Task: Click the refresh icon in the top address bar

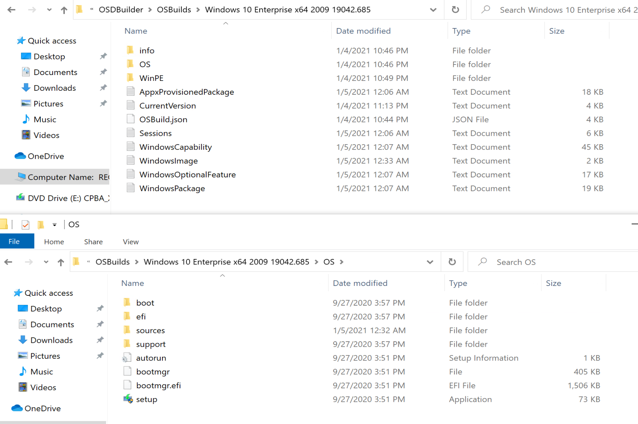Action: pyautogui.click(x=455, y=10)
